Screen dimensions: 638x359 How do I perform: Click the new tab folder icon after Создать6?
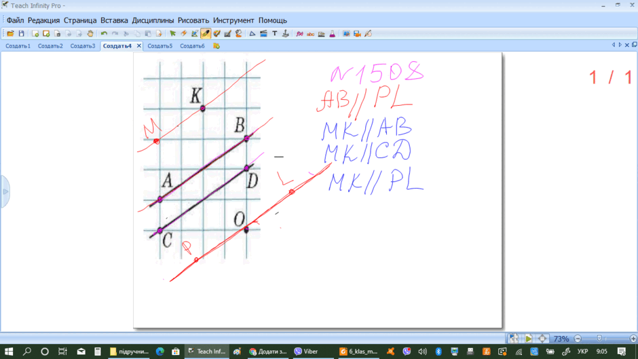coord(217,46)
